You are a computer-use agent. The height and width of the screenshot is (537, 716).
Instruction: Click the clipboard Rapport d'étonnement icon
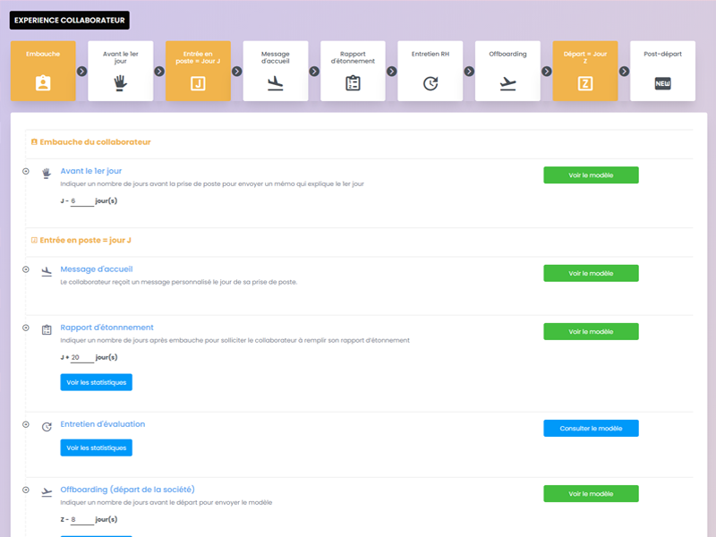click(x=353, y=85)
